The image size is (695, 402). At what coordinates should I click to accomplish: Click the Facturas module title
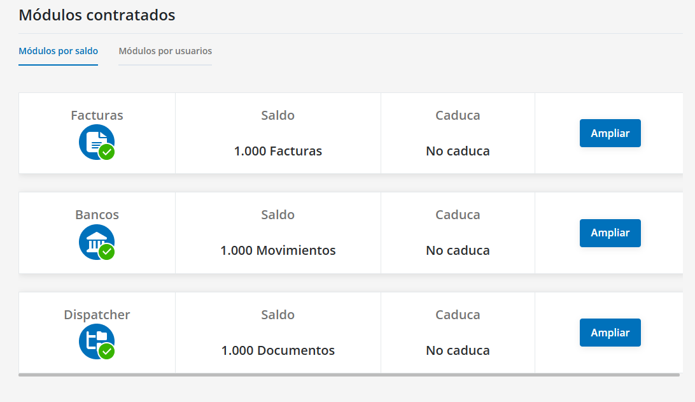coord(97,115)
